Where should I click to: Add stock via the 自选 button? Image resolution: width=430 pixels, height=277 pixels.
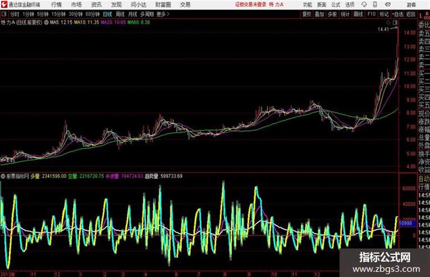[x=397, y=14]
